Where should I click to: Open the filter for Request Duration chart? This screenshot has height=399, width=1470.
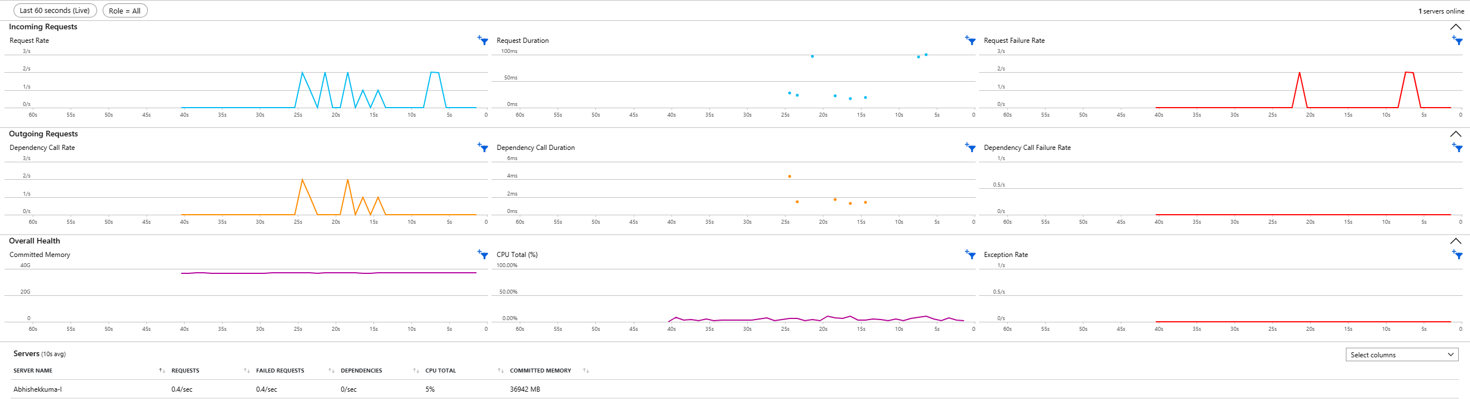pyautogui.click(x=970, y=41)
